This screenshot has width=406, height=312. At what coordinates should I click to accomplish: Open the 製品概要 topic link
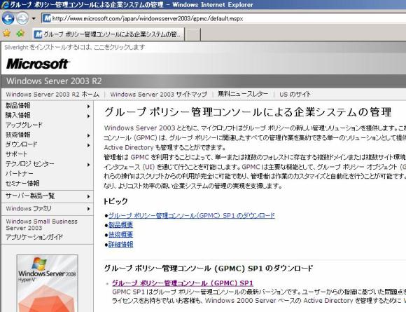(120, 225)
